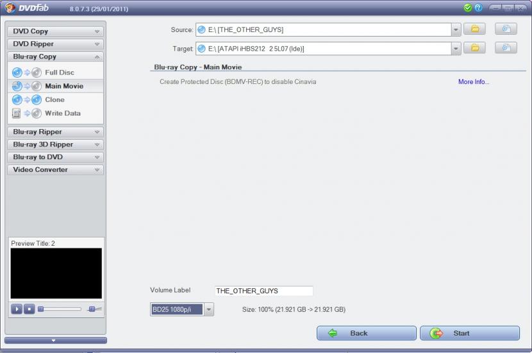The height and width of the screenshot is (353, 532).
Task: Click the version 8.0.7.3 text
Action: pos(99,9)
